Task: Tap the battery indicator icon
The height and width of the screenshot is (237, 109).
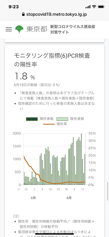Action: point(101,7)
